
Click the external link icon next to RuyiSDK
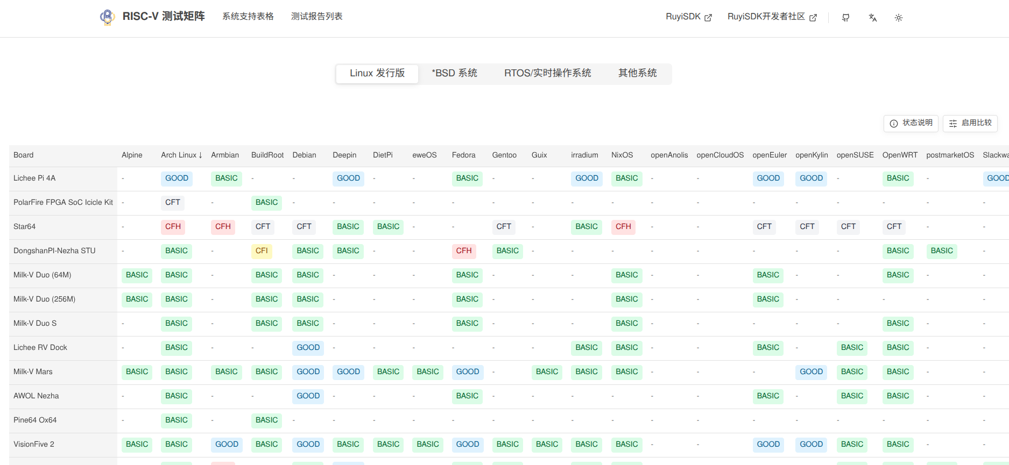708,18
